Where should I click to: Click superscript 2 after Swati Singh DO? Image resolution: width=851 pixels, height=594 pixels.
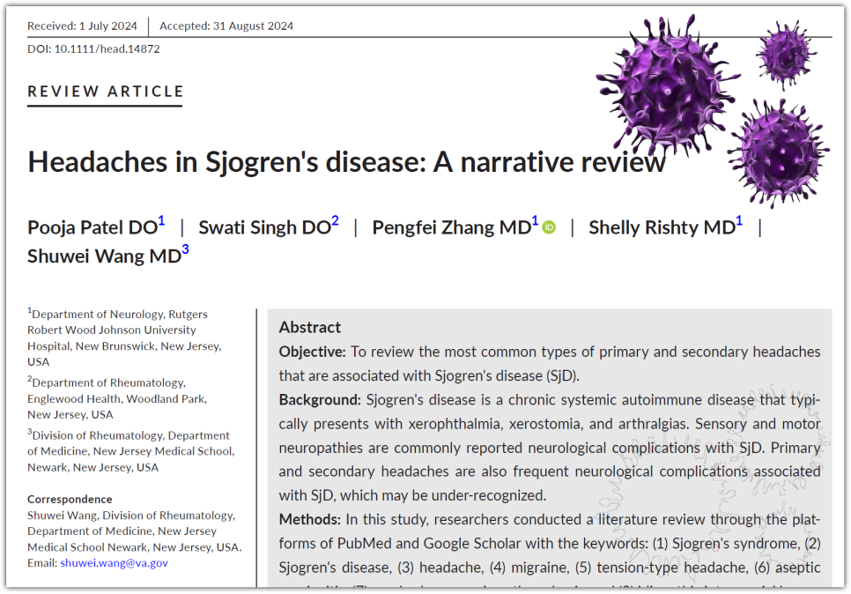point(335,222)
